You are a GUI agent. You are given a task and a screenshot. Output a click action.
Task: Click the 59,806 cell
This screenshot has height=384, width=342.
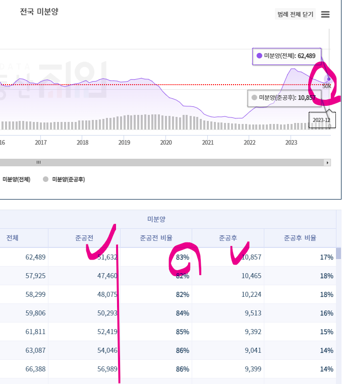pyautogui.click(x=35, y=313)
